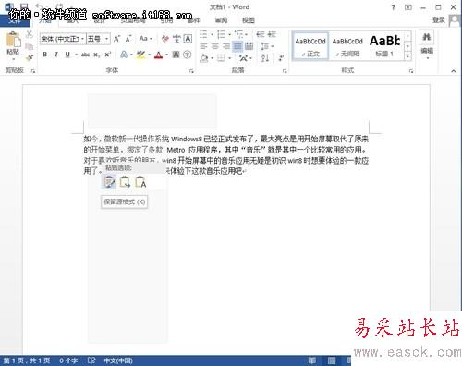Align text left in paragraph group
Viewport: 462px width, 366px height.
point(203,46)
